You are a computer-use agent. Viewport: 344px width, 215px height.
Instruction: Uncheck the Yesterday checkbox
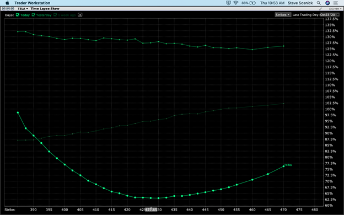click(x=33, y=15)
